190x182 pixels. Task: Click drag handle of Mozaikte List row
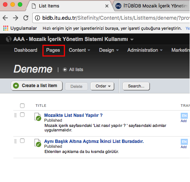tap(16, 115)
